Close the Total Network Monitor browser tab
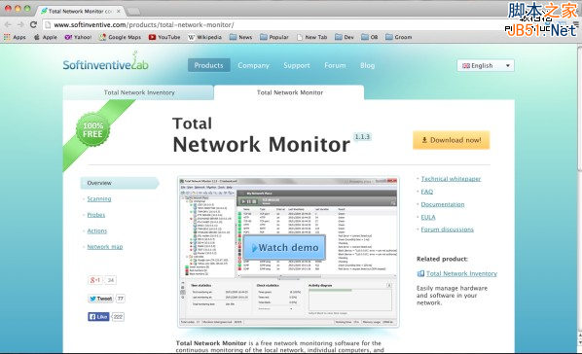582x354 pixels. coord(119,11)
